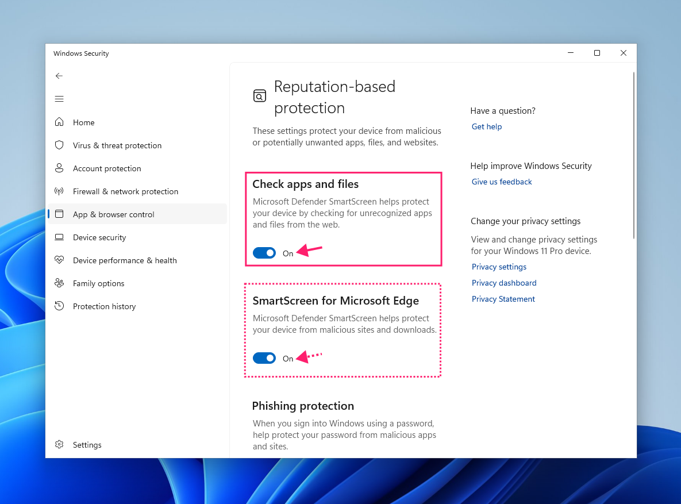
Task: Turn off Check apps and files toggle
Action: point(264,253)
